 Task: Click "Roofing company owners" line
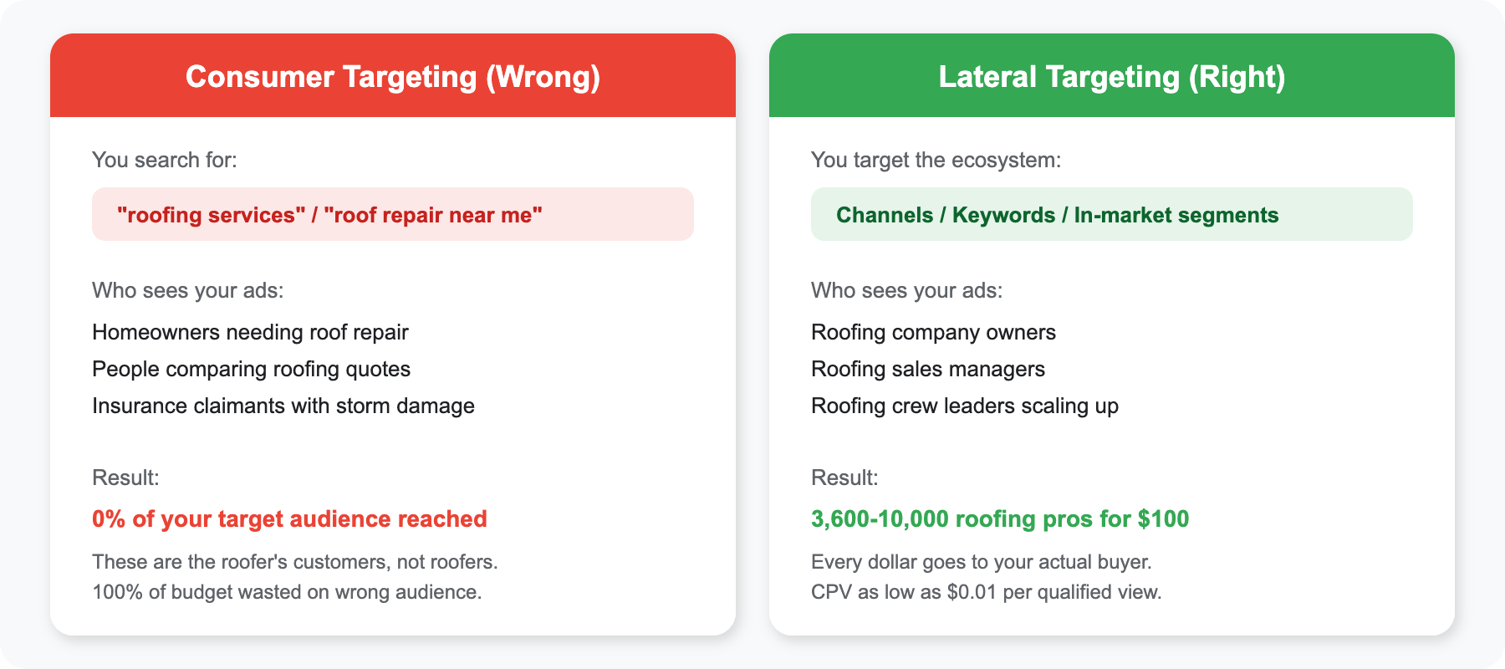click(x=933, y=332)
